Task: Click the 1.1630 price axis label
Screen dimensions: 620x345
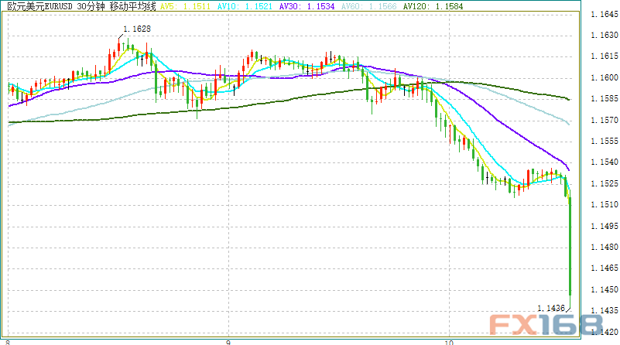Action: coord(605,35)
